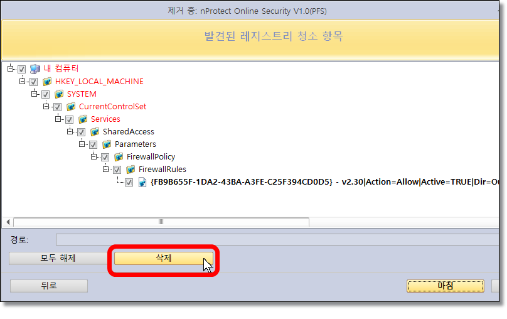507x319 pixels.
Task: Select the SYSTEM tree label
Action: (x=82, y=94)
